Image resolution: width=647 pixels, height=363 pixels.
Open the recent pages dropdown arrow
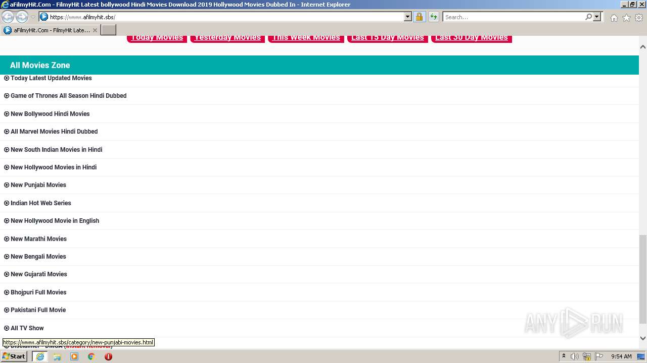(33, 17)
